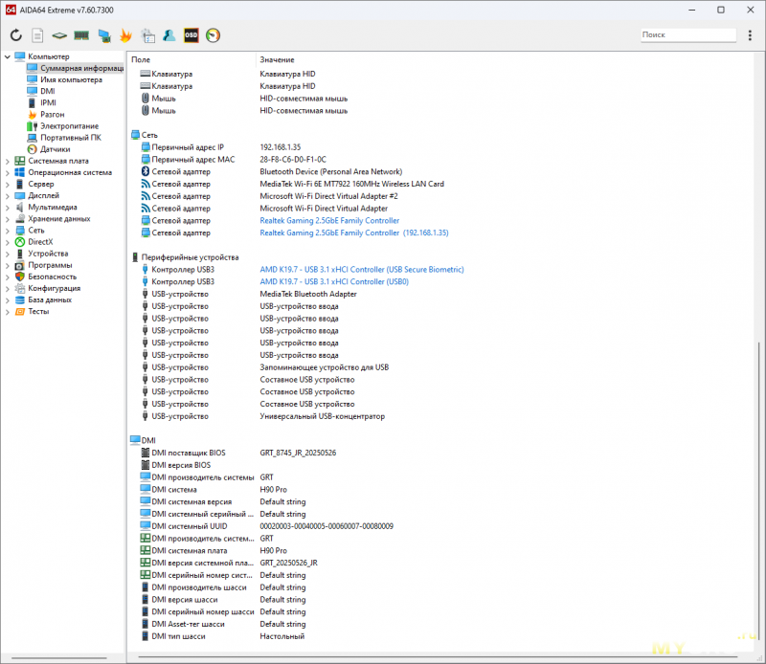Click the orange gauge toolbar icon
Screen dimensions: 766x664
(x=213, y=35)
